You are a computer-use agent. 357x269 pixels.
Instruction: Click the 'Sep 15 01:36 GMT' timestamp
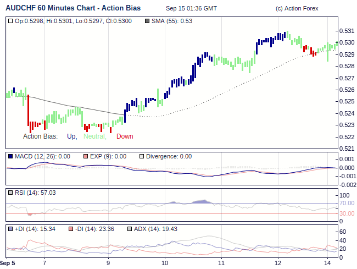tap(191, 9)
